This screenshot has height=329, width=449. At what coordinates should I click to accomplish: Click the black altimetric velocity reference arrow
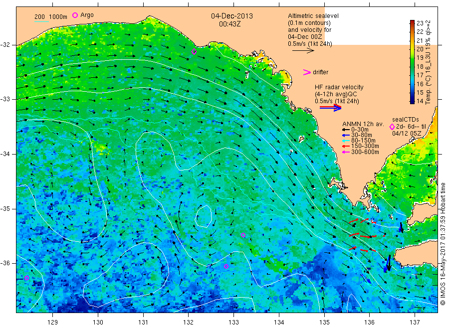coord(303,51)
